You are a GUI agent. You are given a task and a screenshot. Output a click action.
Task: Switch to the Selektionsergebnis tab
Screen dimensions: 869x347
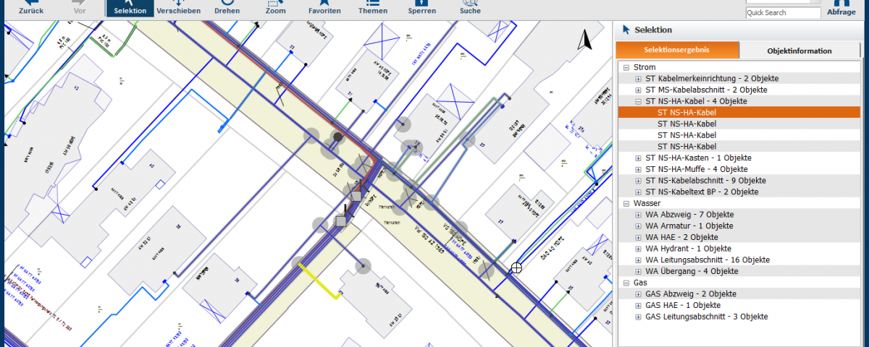[677, 51]
